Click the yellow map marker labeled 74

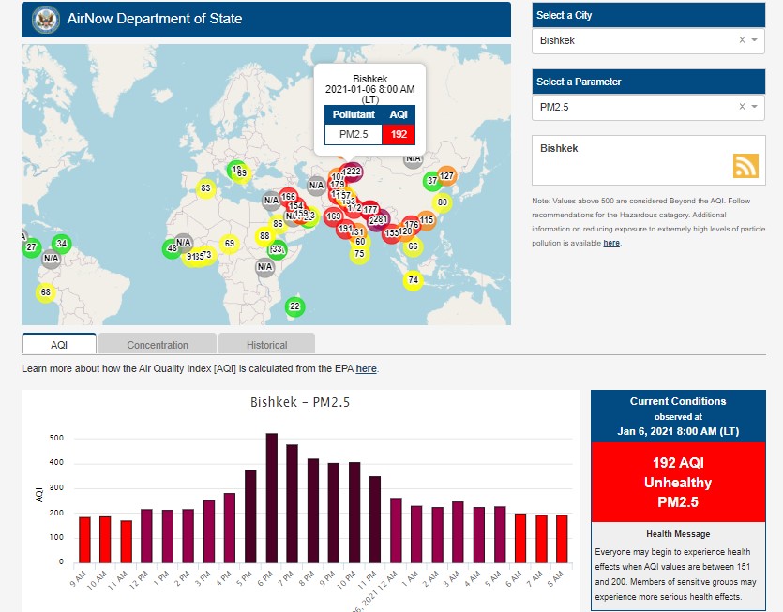pyautogui.click(x=413, y=280)
